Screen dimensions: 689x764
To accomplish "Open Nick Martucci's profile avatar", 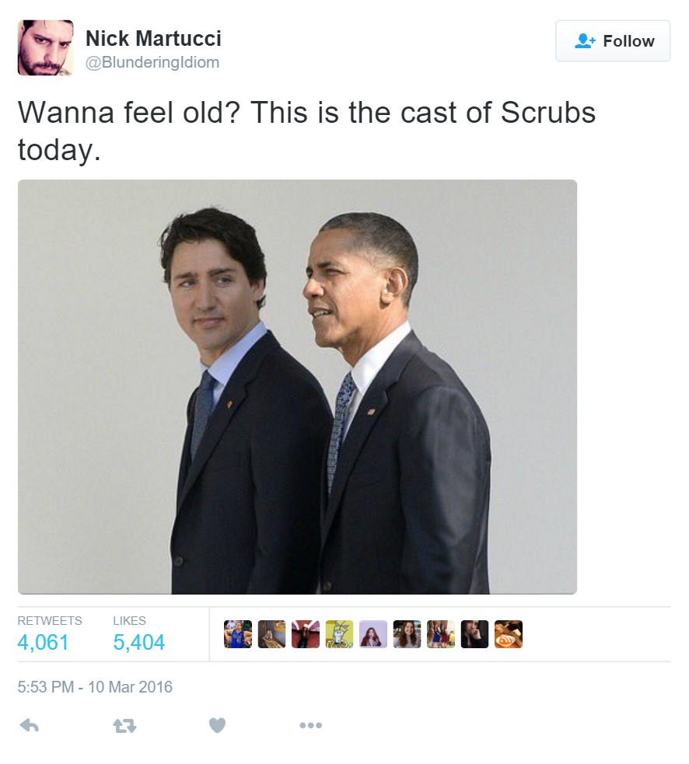I will point(45,47).
